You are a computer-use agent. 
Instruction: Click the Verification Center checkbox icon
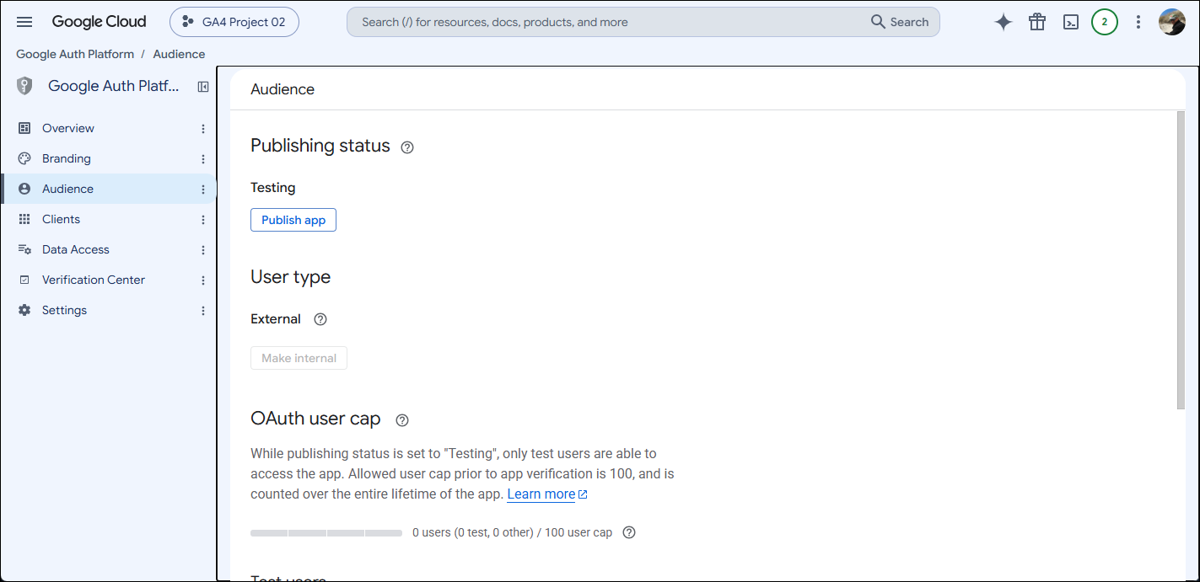pyautogui.click(x=24, y=280)
